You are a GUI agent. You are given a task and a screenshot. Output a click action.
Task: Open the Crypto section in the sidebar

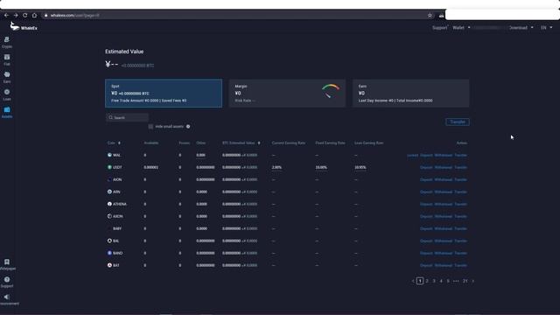[x=7, y=42]
